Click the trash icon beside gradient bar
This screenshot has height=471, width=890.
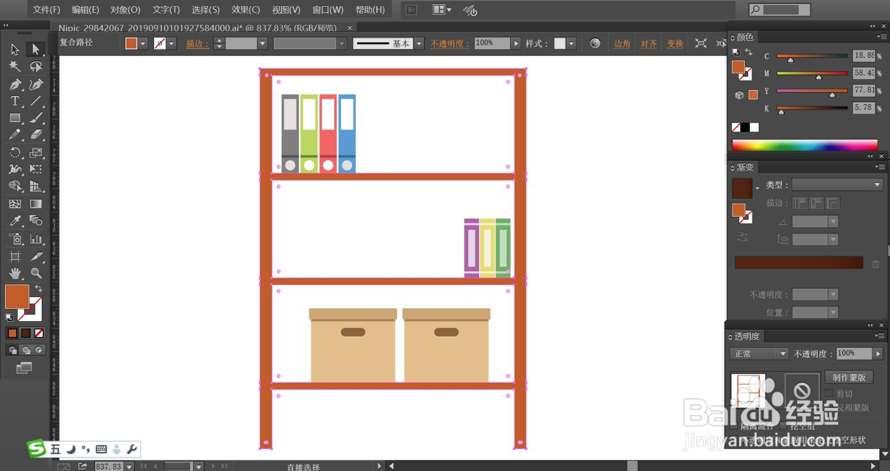(x=876, y=264)
